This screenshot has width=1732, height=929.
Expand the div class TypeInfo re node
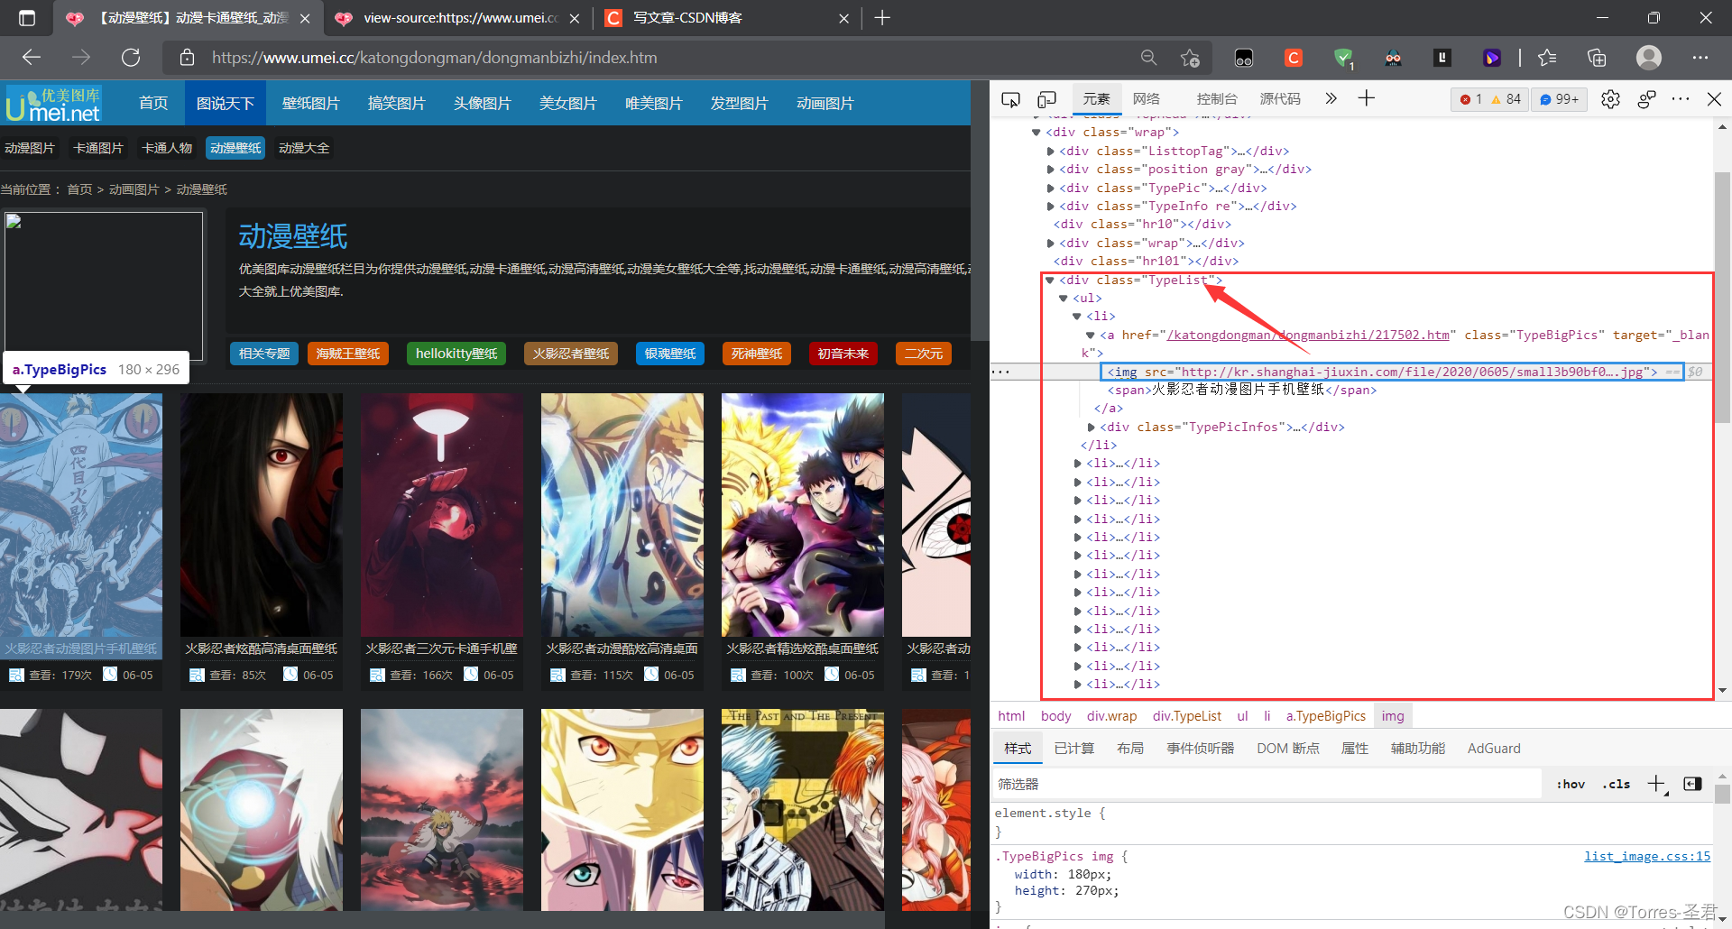(1050, 207)
